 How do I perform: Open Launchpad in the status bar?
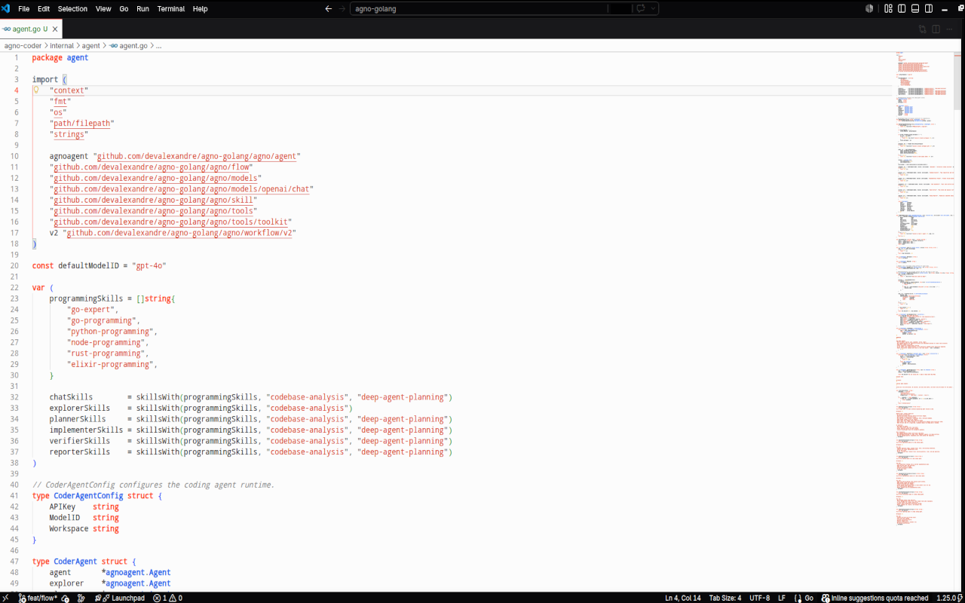coord(120,598)
